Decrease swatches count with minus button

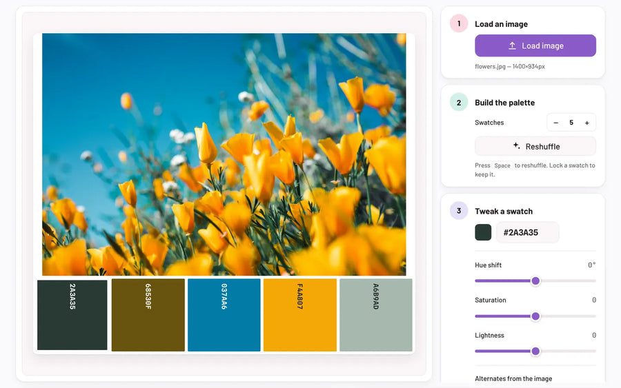click(x=555, y=123)
